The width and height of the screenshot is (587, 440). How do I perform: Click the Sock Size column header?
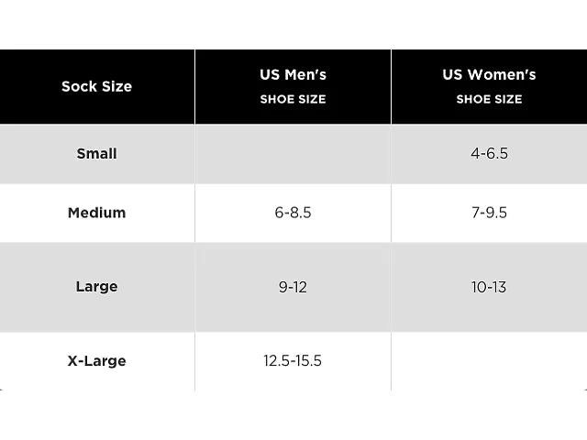(x=96, y=86)
